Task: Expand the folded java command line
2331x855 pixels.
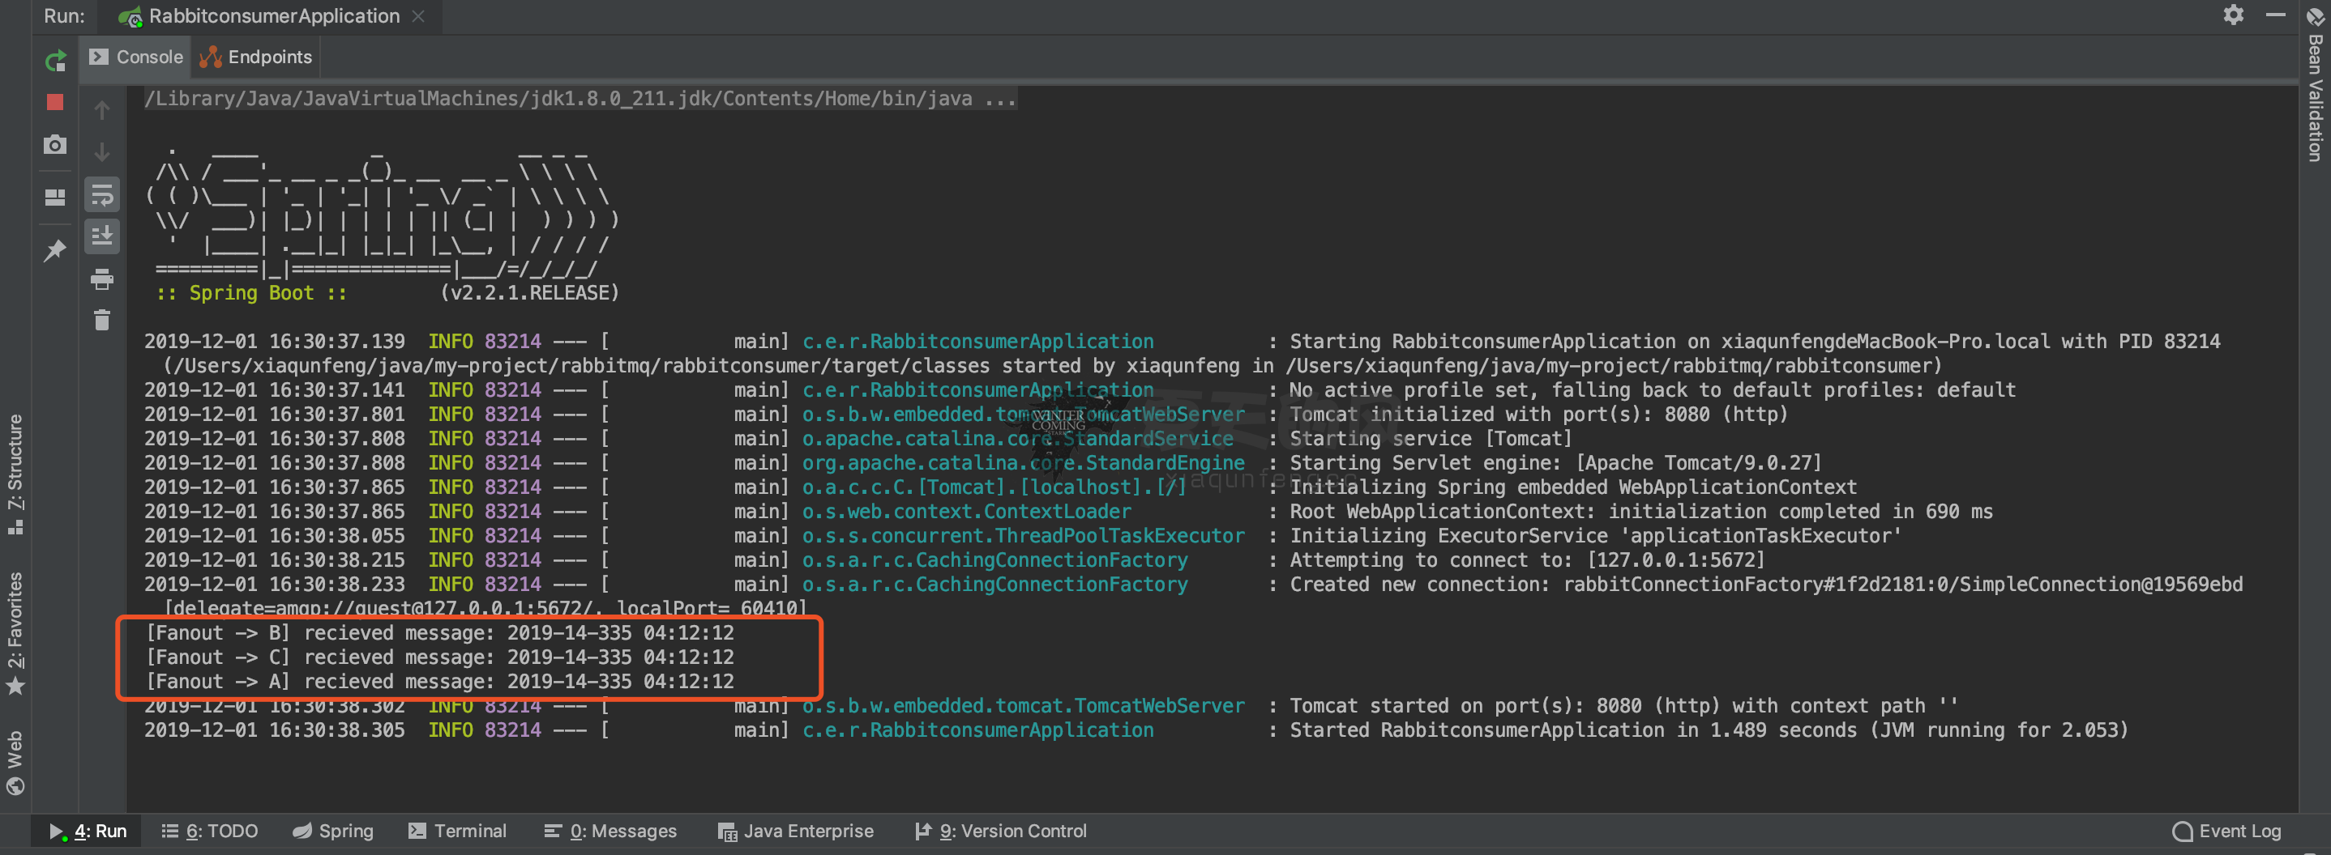Action: 580,99
